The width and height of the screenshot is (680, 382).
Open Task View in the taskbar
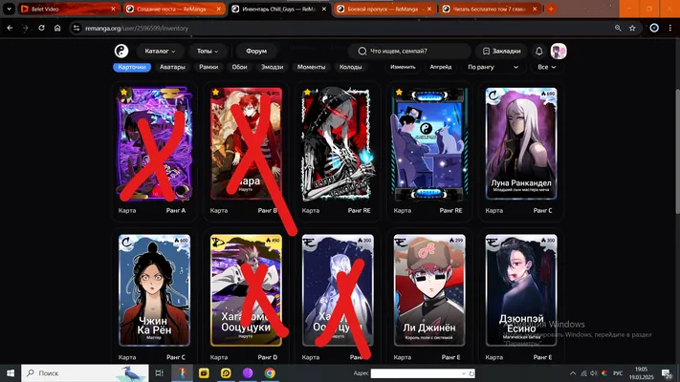159,372
